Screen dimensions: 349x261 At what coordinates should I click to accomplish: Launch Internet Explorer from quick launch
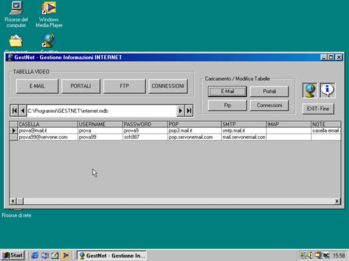(x=35, y=256)
